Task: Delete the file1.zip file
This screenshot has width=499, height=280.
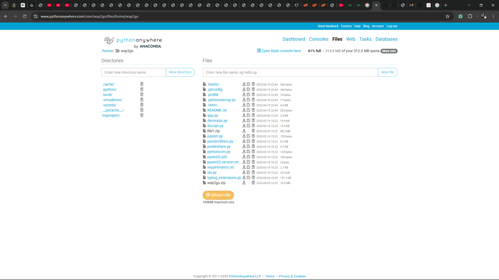Action: [x=253, y=131]
